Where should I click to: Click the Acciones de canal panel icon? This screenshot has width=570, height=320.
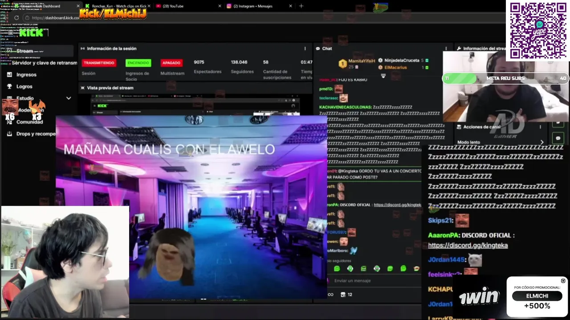coord(459,127)
